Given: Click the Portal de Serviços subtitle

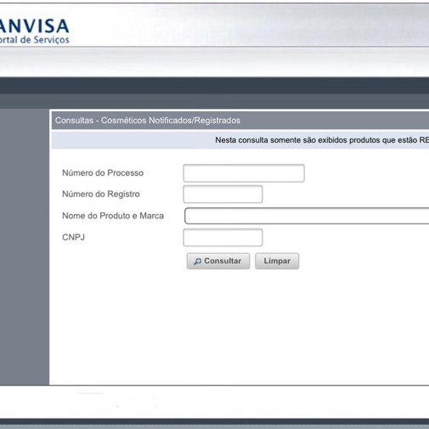Looking at the screenshot, I should (34, 40).
